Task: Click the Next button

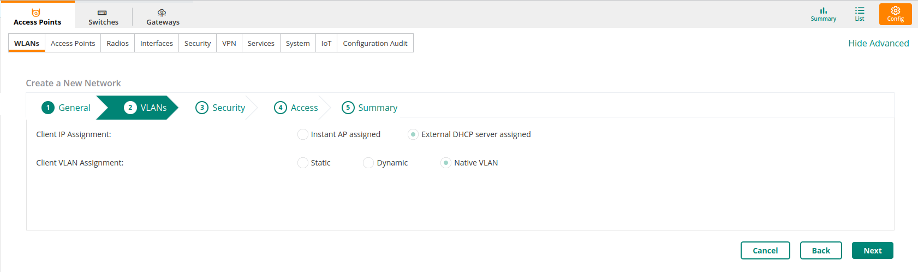Action: point(872,251)
